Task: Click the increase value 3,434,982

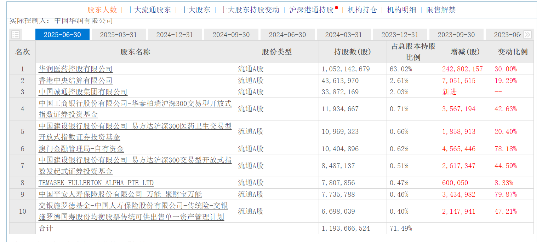Action: pos(459,194)
